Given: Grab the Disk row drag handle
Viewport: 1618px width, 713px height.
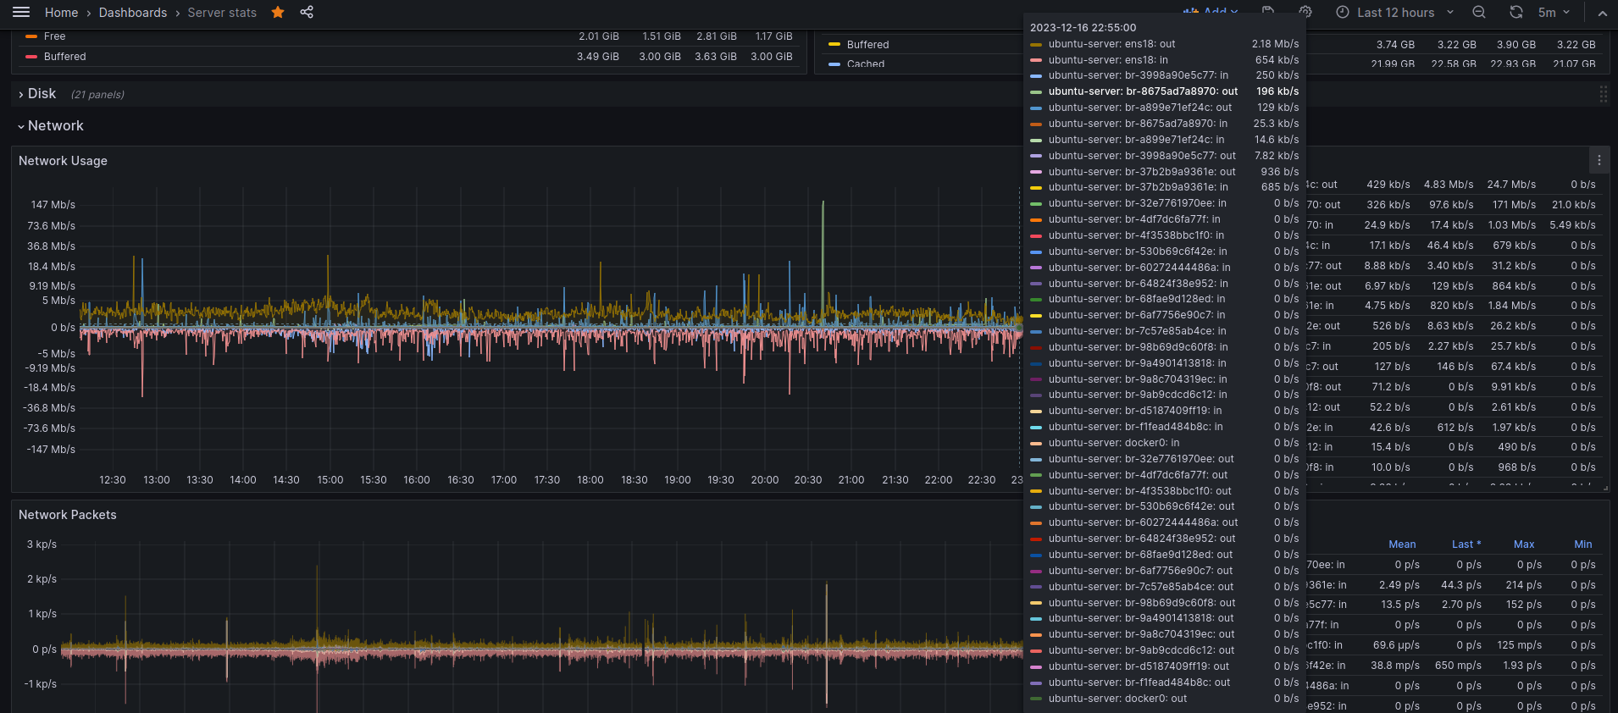Looking at the screenshot, I should point(1603,94).
